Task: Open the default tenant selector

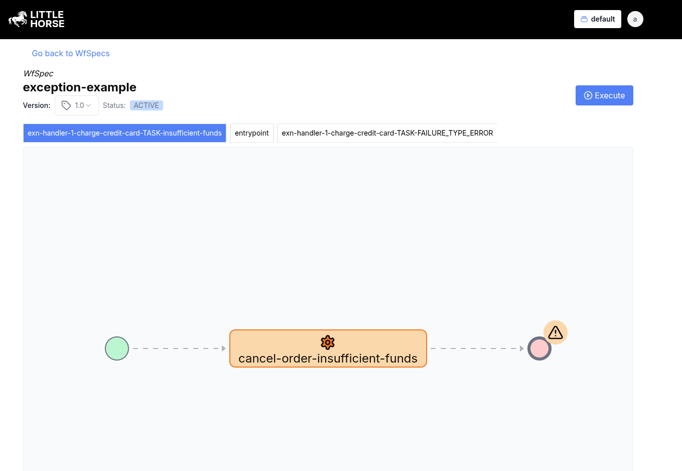Action: [x=597, y=19]
